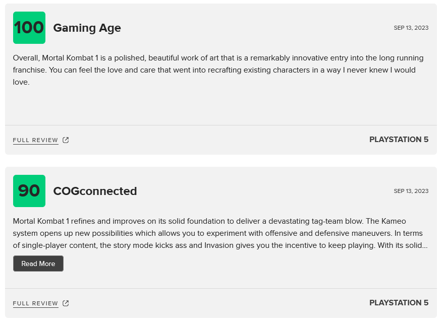Click PLAYSTATION 5 label in Gaming Age card
Screen dimensions: 444x328
coord(399,140)
